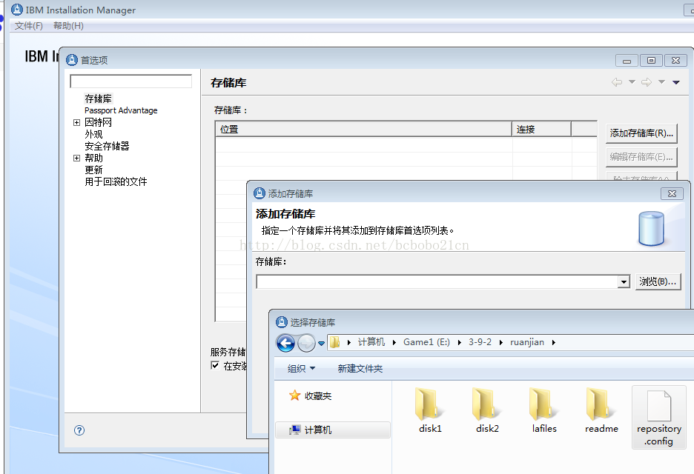Select 用于回滚的文件 preference page
This screenshot has width=694, height=474.
[x=116, y=181]
